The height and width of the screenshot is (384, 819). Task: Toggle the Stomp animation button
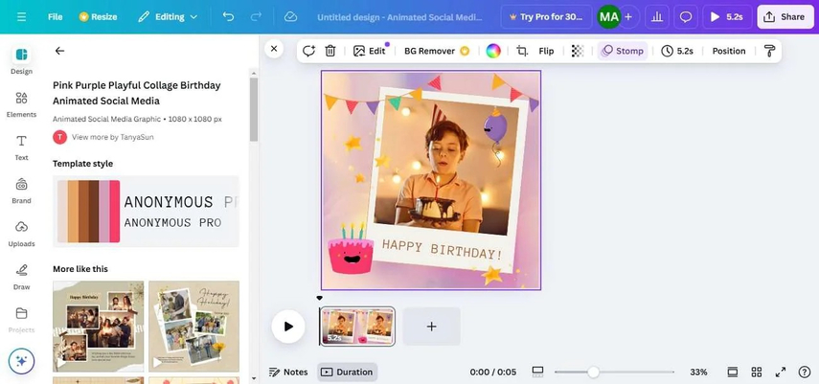pyautogui.click(x=623, y=51)
